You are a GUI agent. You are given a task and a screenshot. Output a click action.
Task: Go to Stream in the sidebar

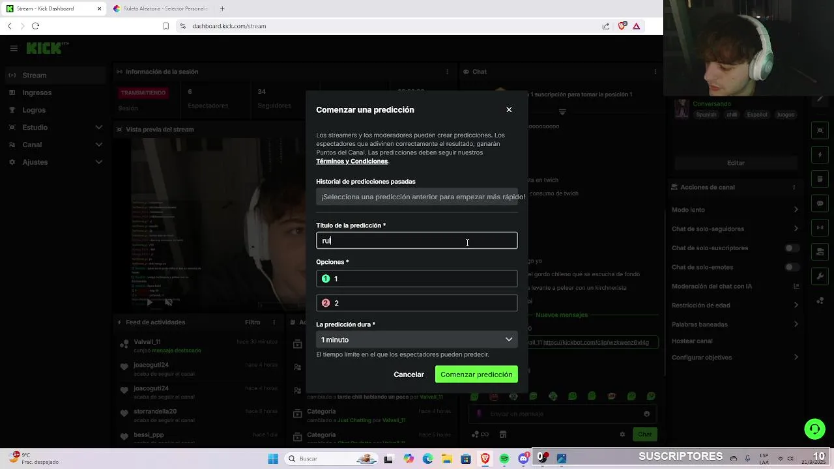(x=55, y=75)
